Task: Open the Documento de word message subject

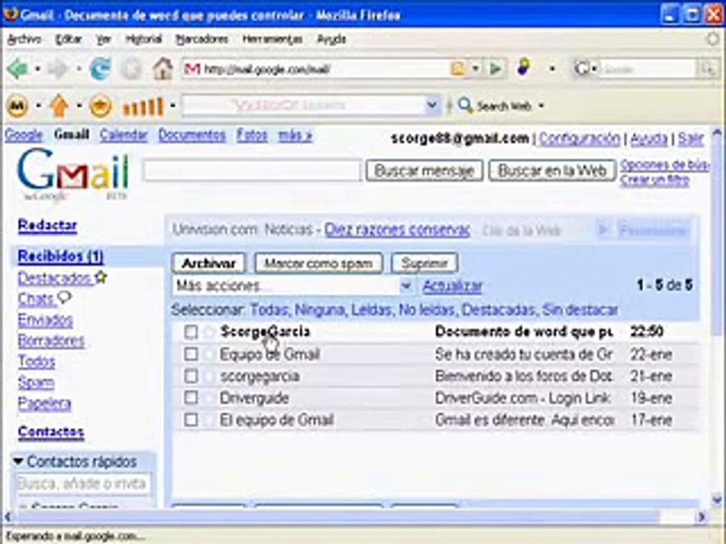Action: pyautogui.click(x=523, y=332)
